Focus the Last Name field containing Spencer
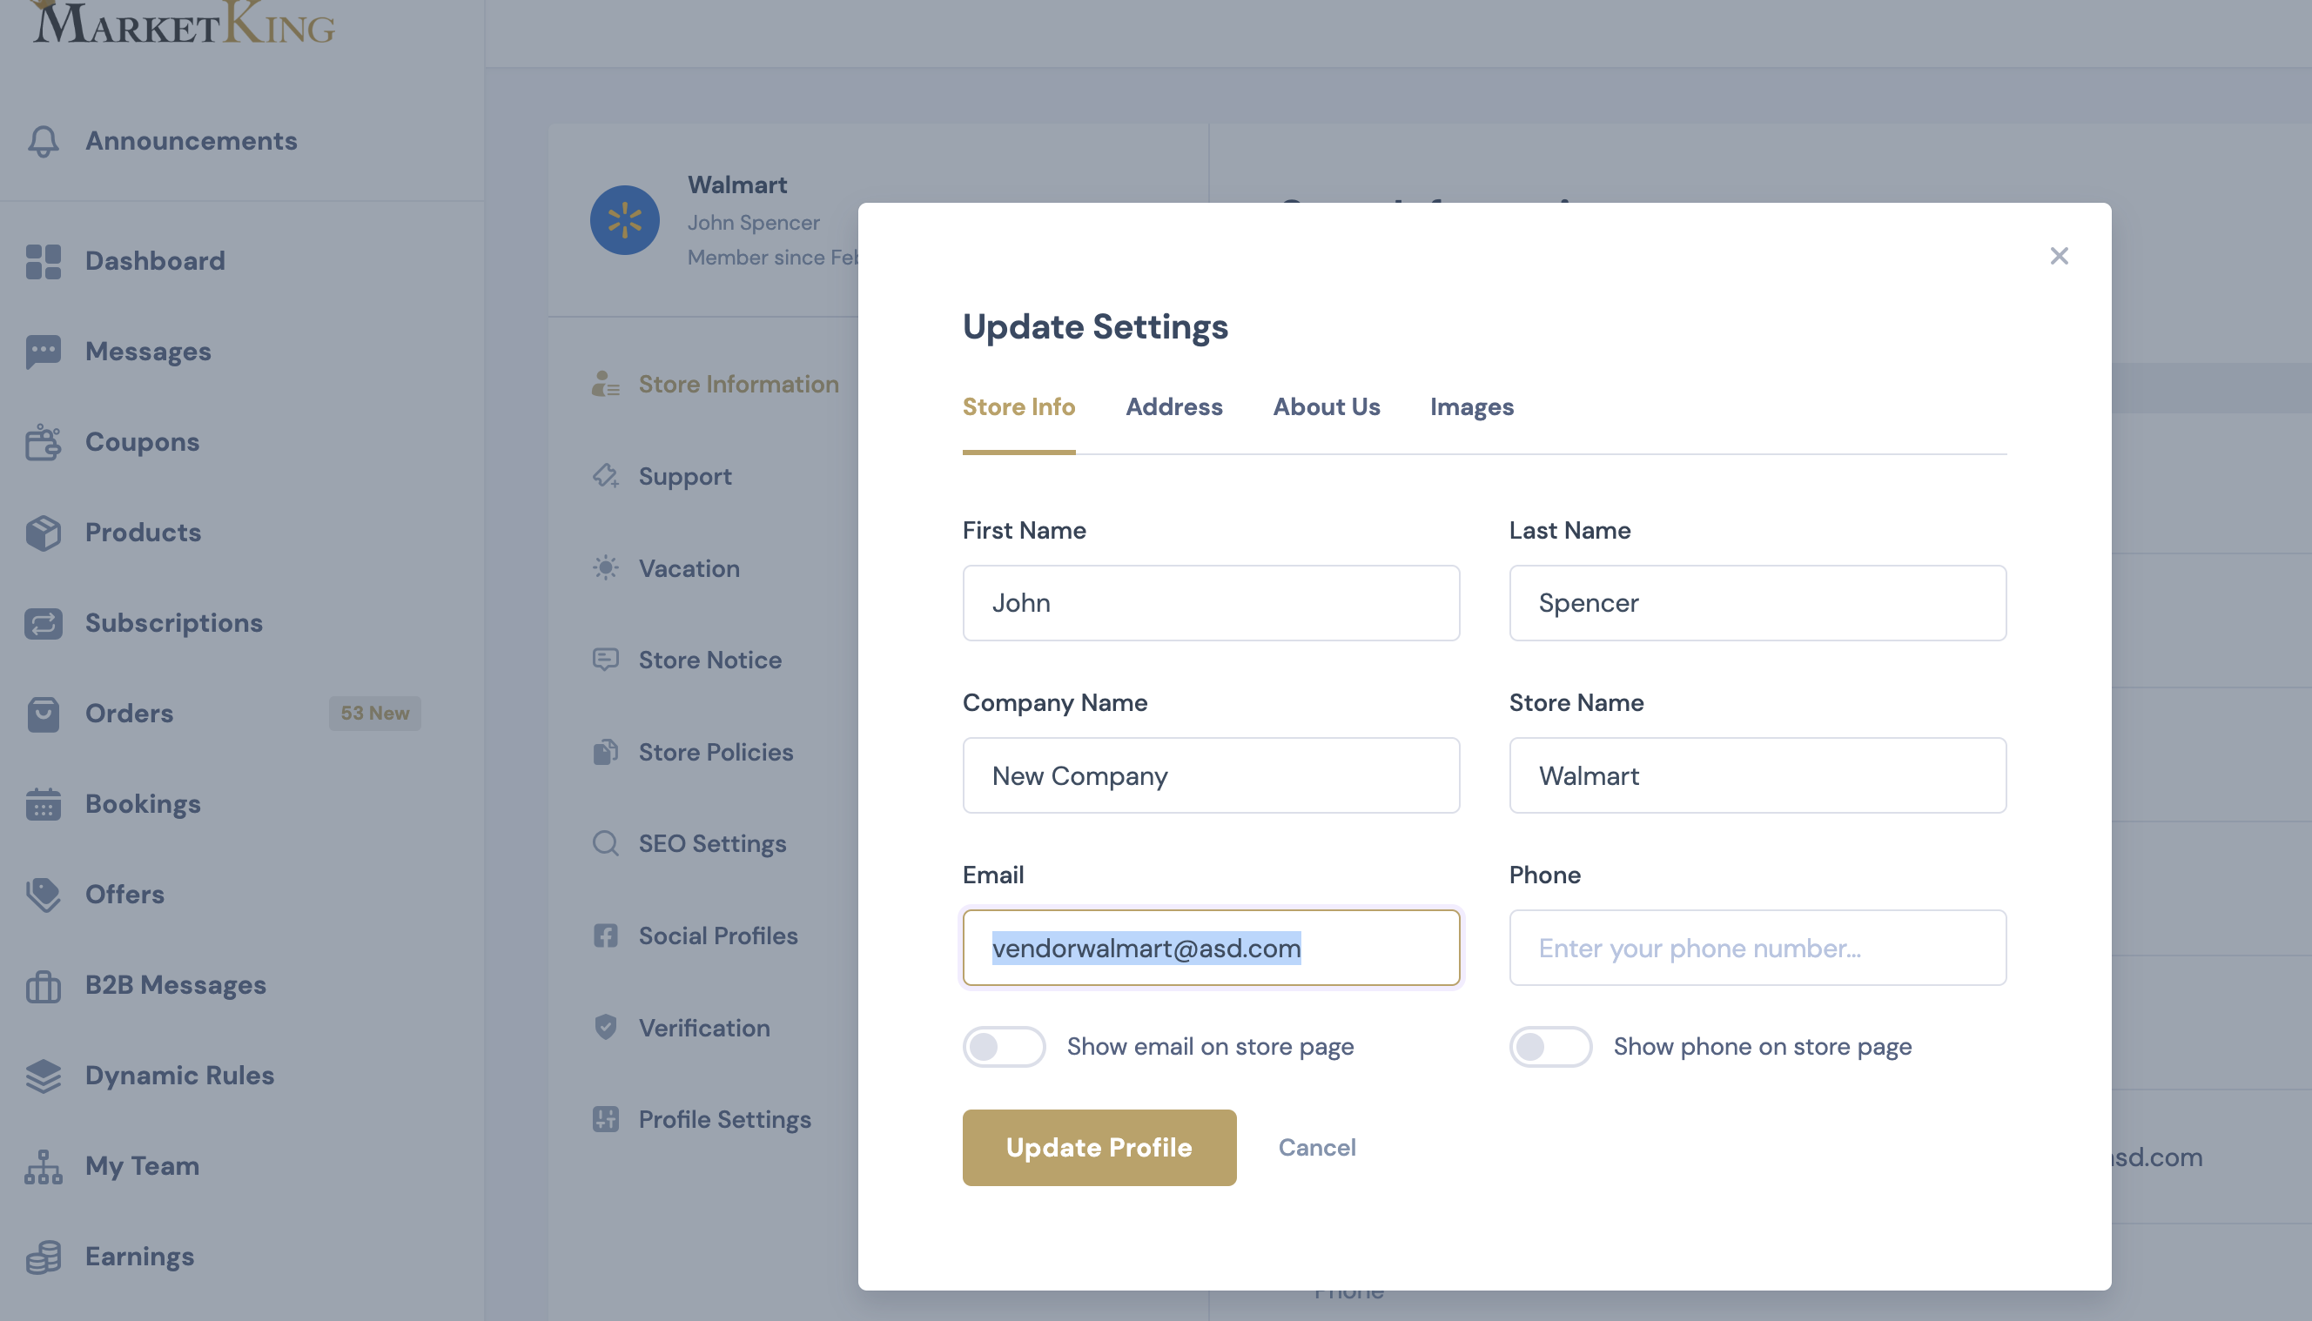The width and height of the screenshot is (2312, 1321). [x=1758, y=603]
